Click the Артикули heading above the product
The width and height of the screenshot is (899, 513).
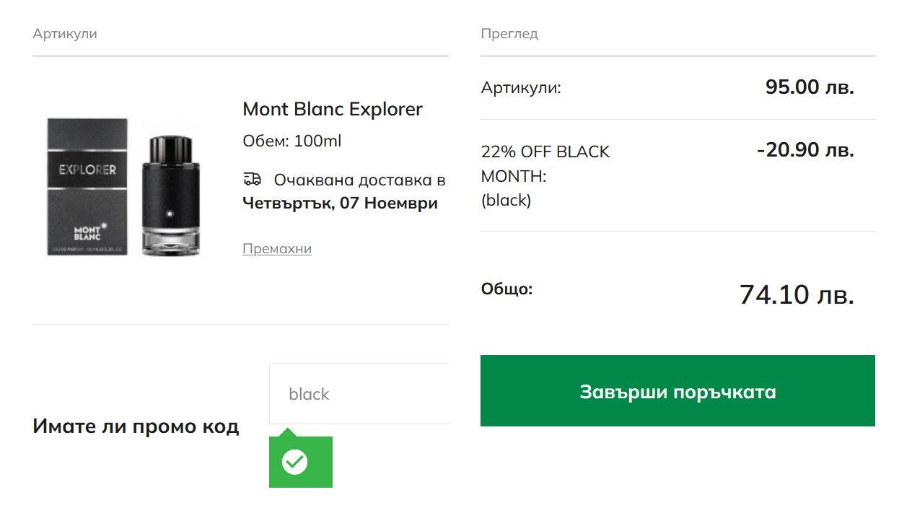coord(65,34)
